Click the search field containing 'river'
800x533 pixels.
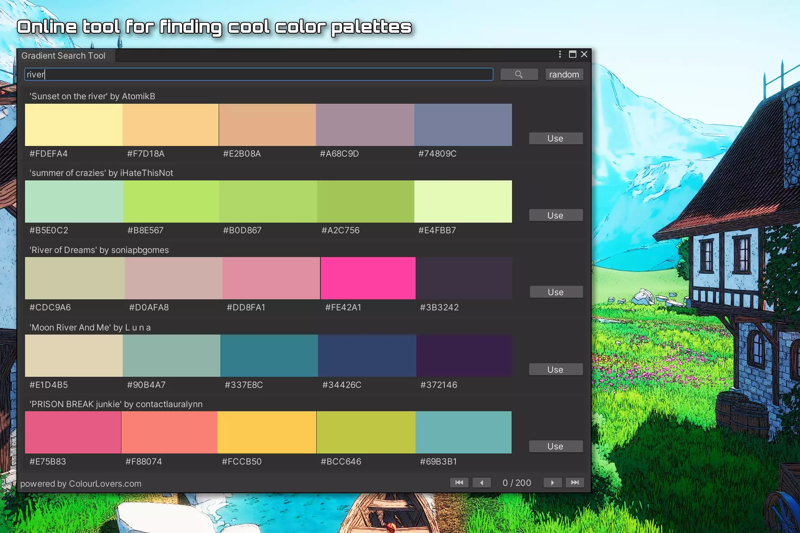tap(259, 74)
